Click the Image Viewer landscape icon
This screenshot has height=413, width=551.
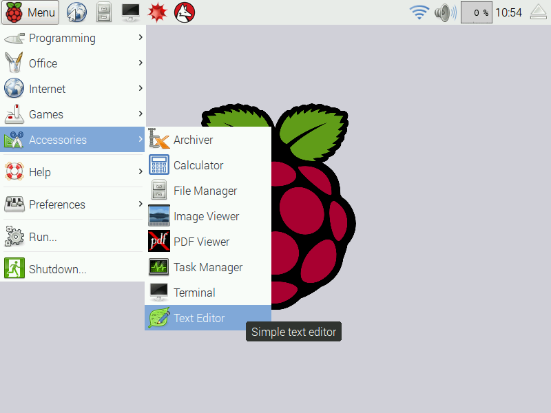[159, 215]
